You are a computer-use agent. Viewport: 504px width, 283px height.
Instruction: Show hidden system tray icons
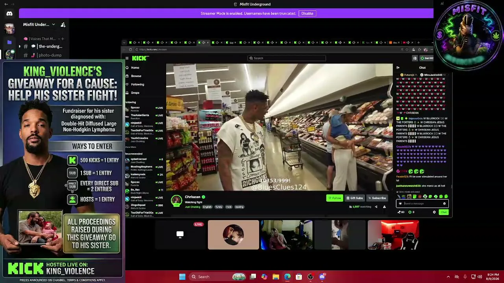click(x=448, y=277)
